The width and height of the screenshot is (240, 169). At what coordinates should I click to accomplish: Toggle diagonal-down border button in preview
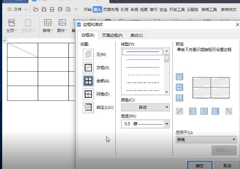click(x=229, y=111)
